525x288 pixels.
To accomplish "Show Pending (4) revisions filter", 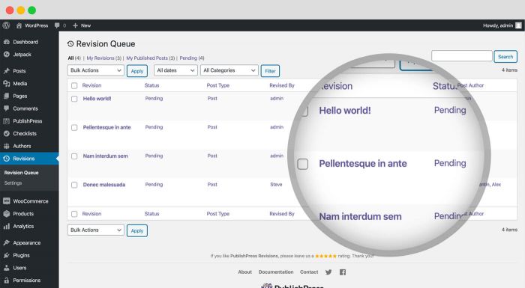I will click(192, 58).
